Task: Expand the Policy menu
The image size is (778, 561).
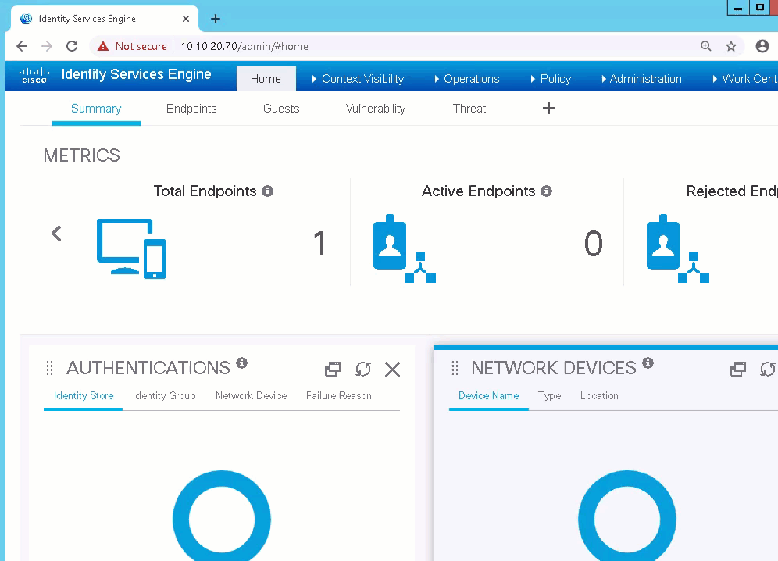Action: [551, 78]
